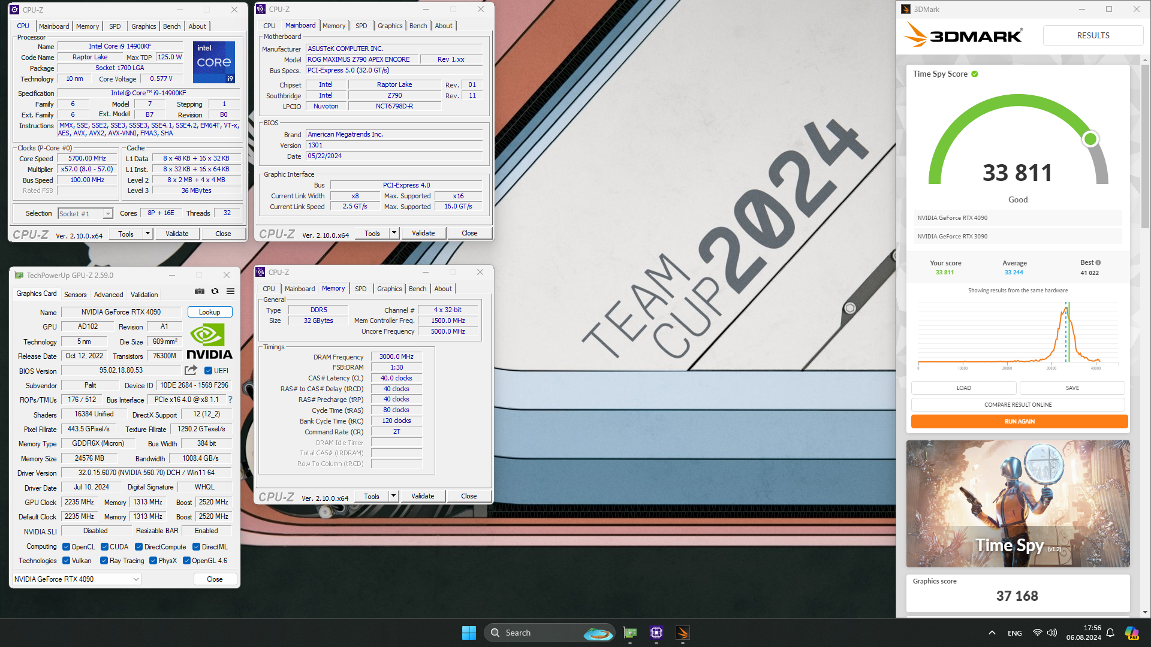Open GPU selection dropdown NVIDIA GeForce RTX 4090
Viewport: 1151px width, 647px height.
point(77,579)
